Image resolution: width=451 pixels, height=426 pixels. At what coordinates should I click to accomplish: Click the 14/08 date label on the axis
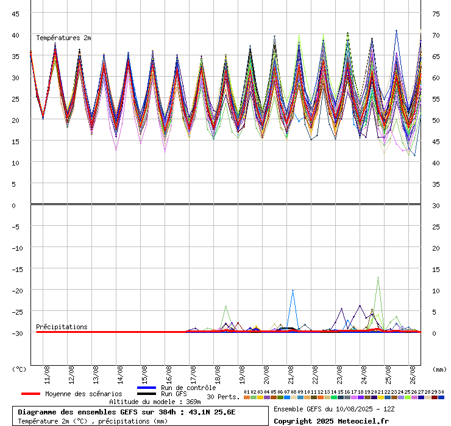coord(120,375)
